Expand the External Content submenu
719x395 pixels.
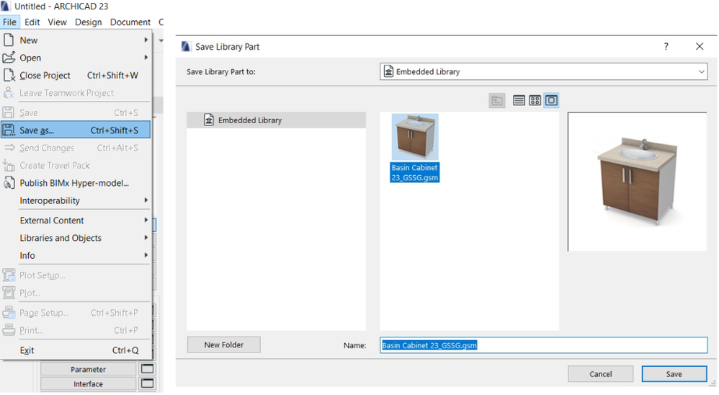coord(76,221)
